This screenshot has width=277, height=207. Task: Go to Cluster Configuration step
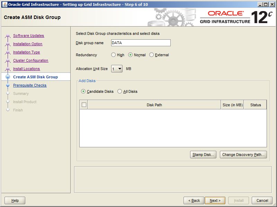pos(30,60)
